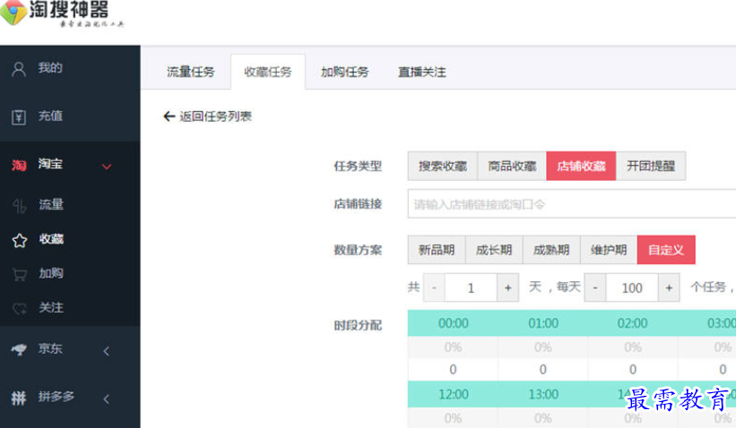
Task: Expand the 京东 sidebar section arrow
Action: pyautogui.click(x=107, y=351)
